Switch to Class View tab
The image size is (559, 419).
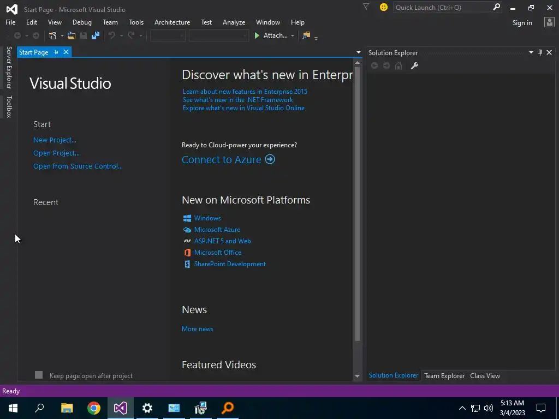click(x=485, y=376)
